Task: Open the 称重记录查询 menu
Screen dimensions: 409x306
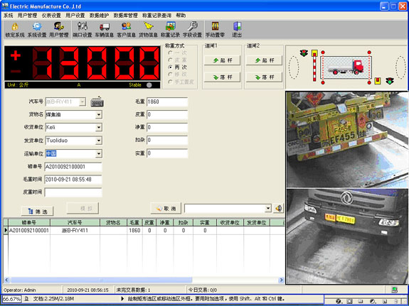Action: click(156, 16)
